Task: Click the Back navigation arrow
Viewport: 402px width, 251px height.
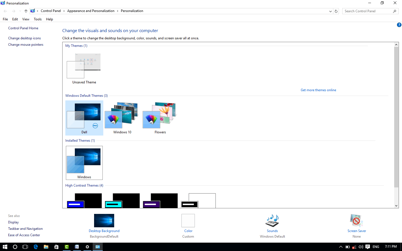Action: (5, 11)
